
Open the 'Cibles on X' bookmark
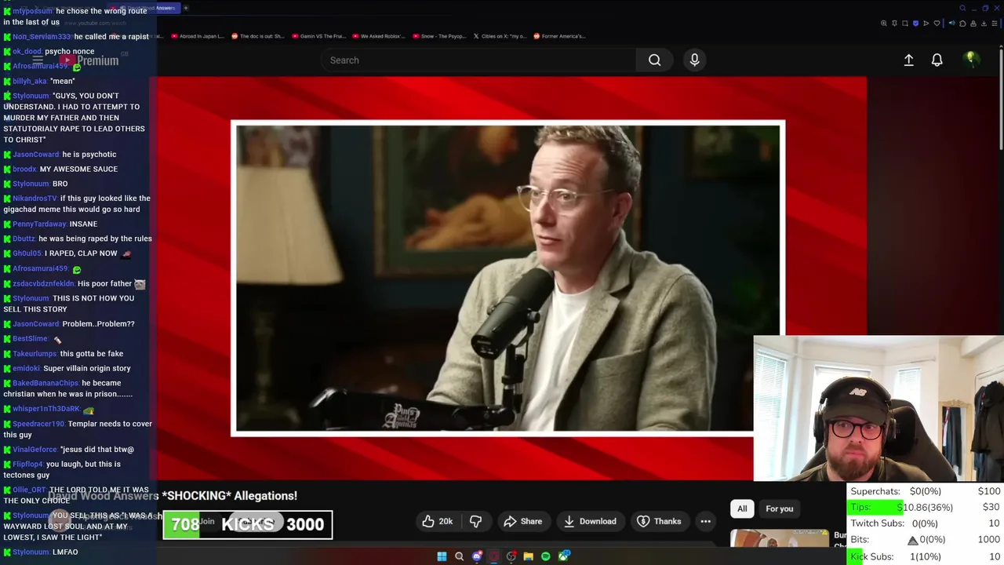click(x=499, y=36)
